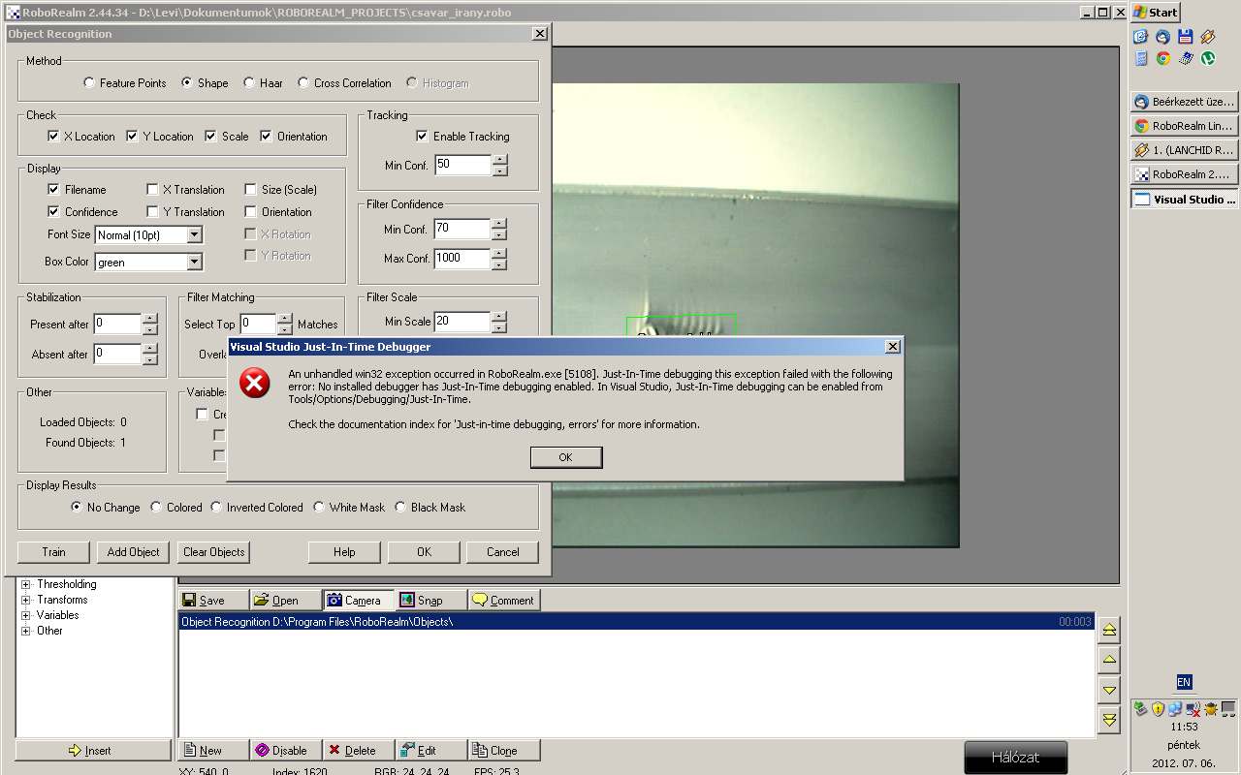Enable the X Translation display checkbox
The image size is (1241, 775).
coord(152,190)
